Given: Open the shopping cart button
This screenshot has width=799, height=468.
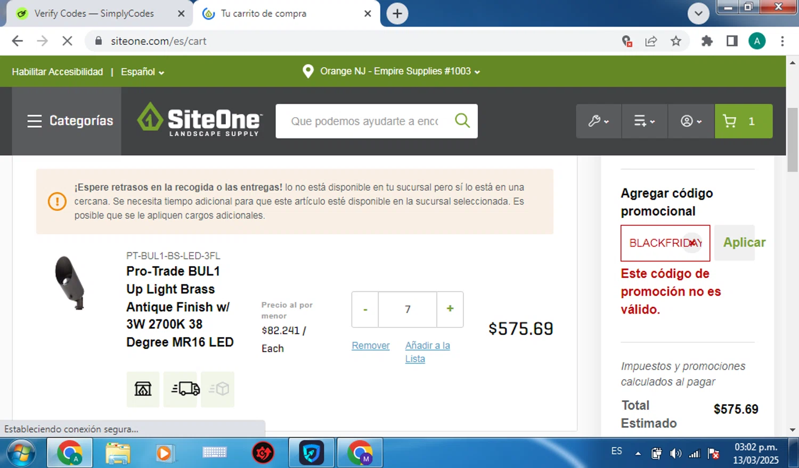Looking at the screenshot, I should 744,121.
